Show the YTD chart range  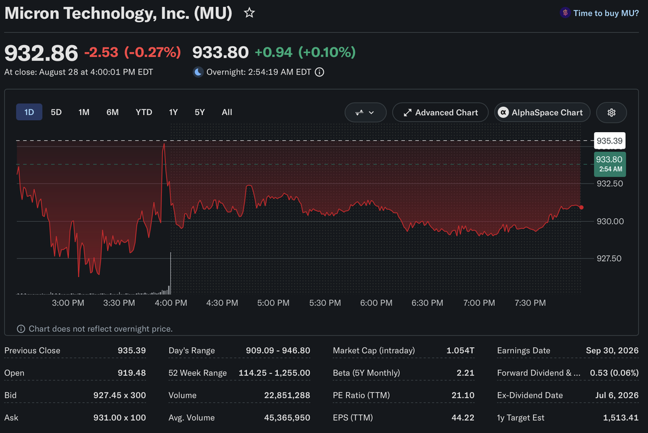click(x=144, y=113)
